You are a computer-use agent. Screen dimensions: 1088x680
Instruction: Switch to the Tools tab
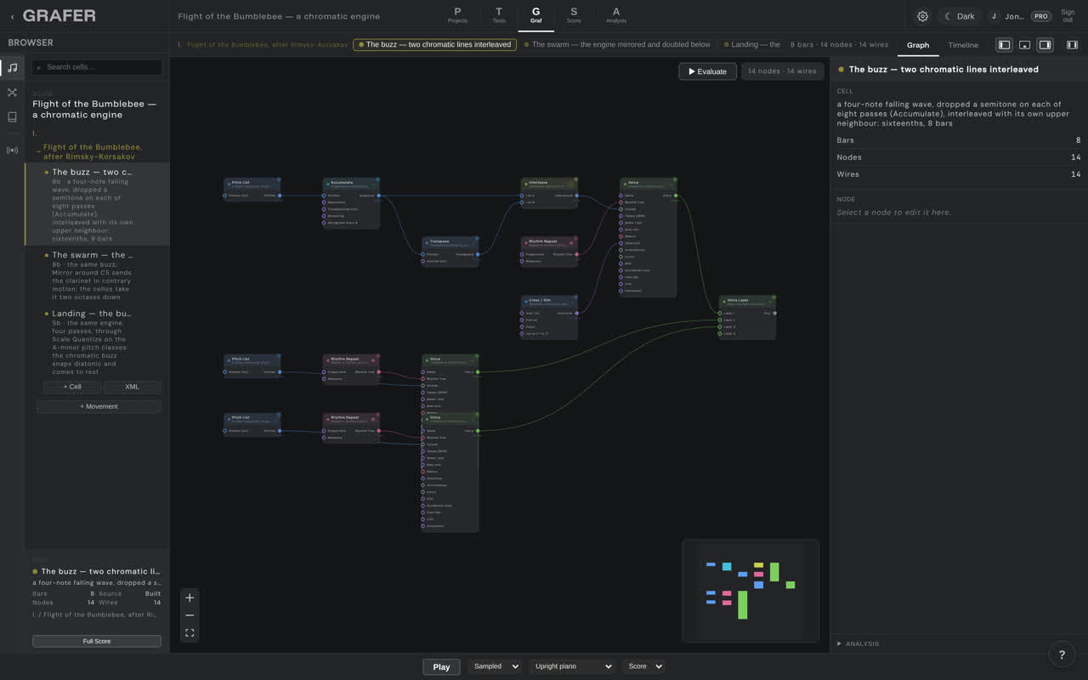pos(499,15)
